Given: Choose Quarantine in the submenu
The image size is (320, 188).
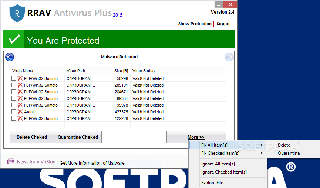Looking at the screenshot, I should pos(293,153).
